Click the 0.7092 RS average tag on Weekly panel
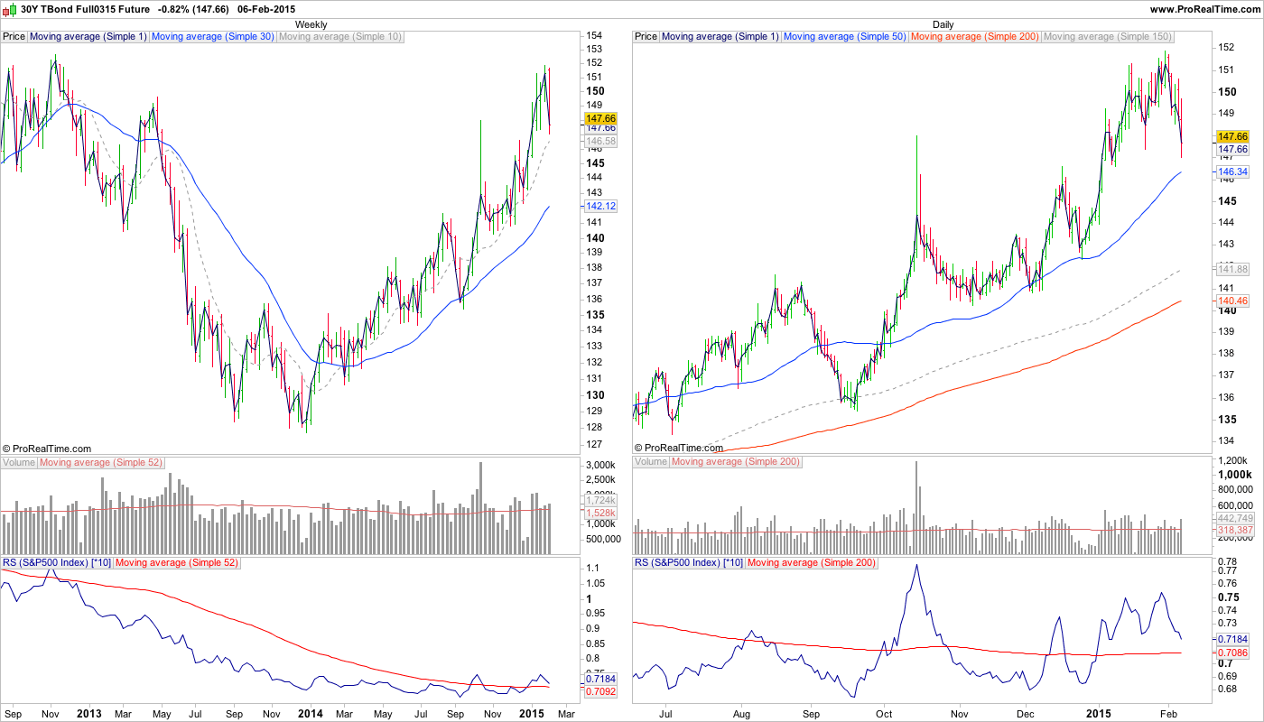 tap(601, 691)
